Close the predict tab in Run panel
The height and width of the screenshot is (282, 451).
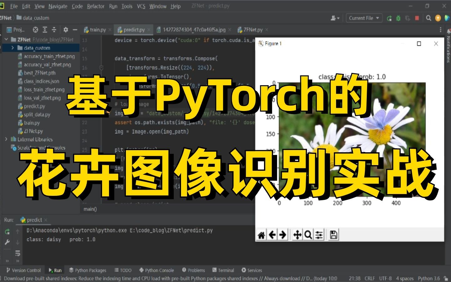point(46,220)
